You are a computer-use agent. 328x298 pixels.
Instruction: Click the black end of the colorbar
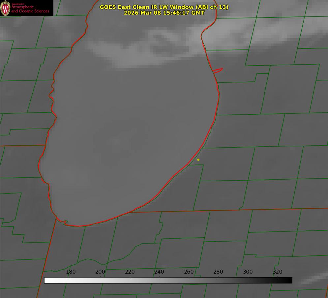pos(290,281)
